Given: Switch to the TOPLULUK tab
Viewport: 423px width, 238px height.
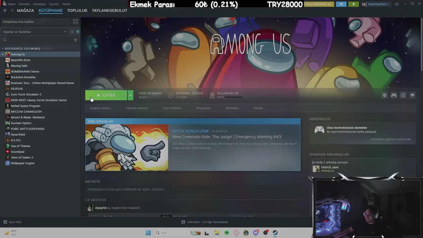Looking at the screenshot, I should [77, 11].
